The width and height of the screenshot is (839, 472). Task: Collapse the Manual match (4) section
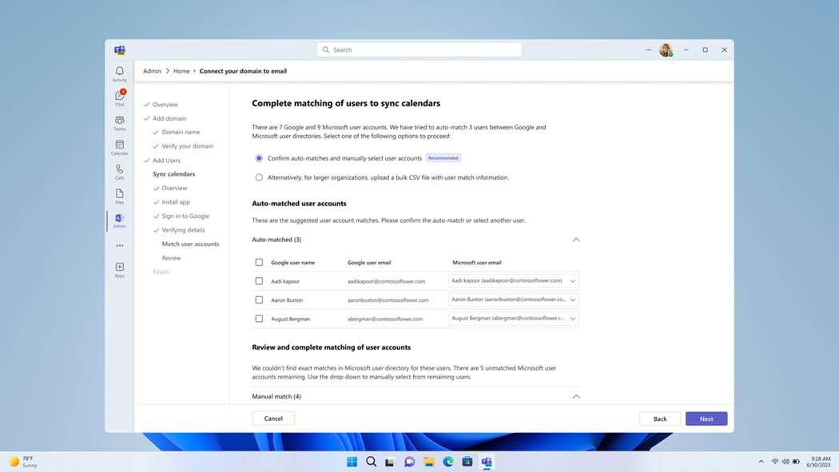[576, 397]
